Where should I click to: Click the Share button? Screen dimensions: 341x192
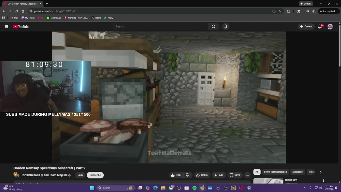tap(202, 175)
